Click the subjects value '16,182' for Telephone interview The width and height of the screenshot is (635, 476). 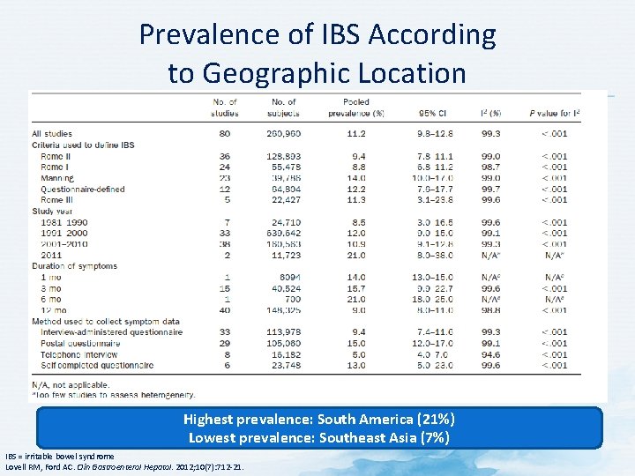click(286, 355)
